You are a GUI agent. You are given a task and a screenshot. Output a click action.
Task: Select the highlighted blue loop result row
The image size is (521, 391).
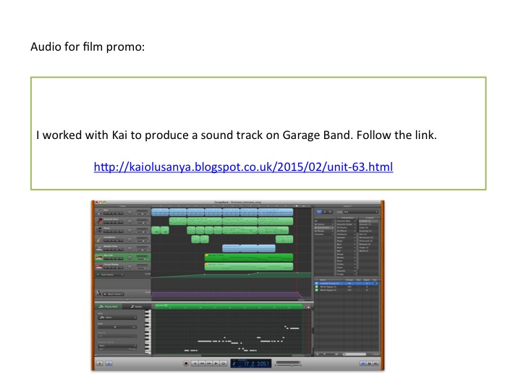pos(346,283)
